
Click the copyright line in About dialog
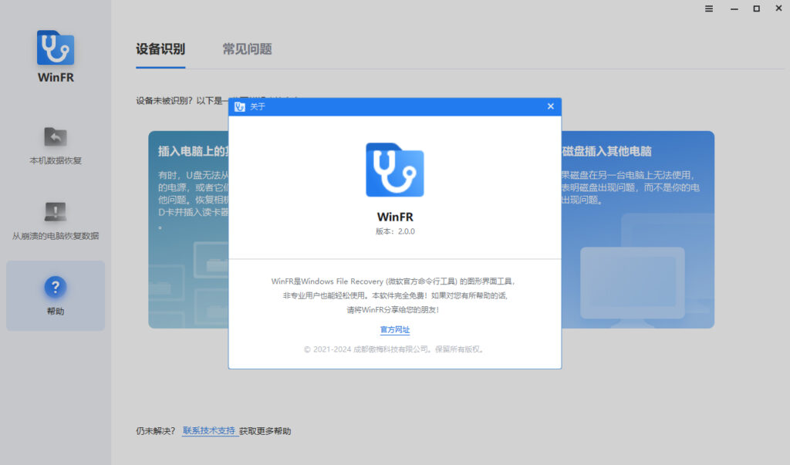(394, 349)
